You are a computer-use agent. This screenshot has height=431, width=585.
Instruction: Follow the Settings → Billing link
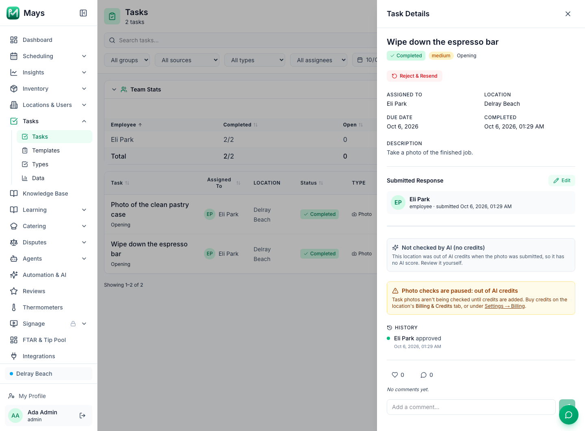(x=505, y=306)
